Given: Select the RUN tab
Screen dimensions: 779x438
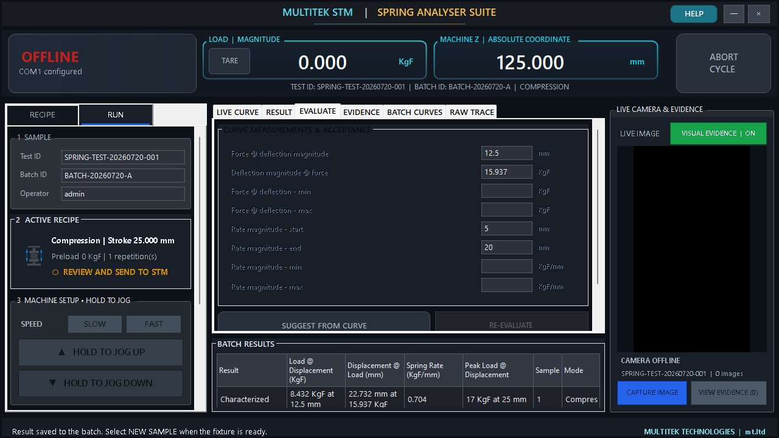Looking at the screenshot, I should (x=116, y=115).
